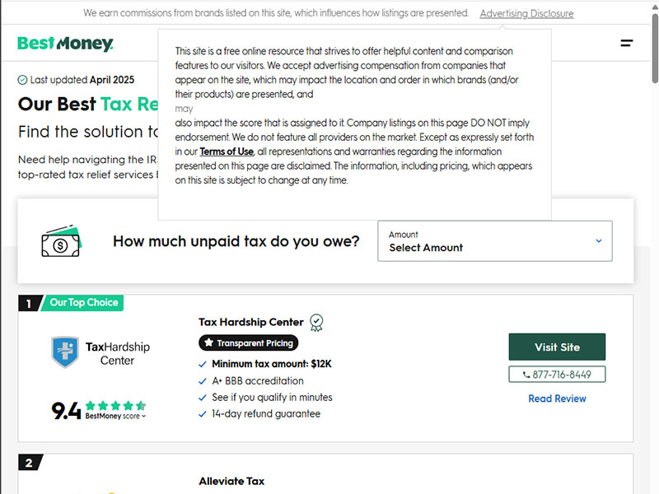
Task: Click the cash money illustration icon
Action: tap(61, 240)
